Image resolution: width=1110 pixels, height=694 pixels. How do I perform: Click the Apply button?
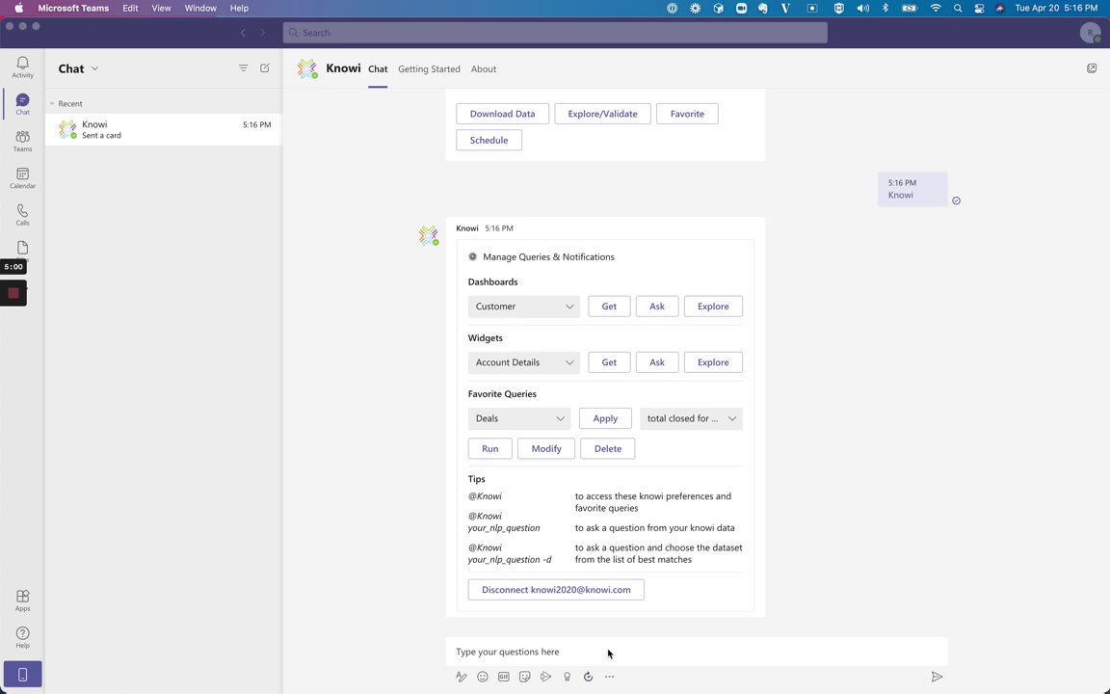click(605, 417)
